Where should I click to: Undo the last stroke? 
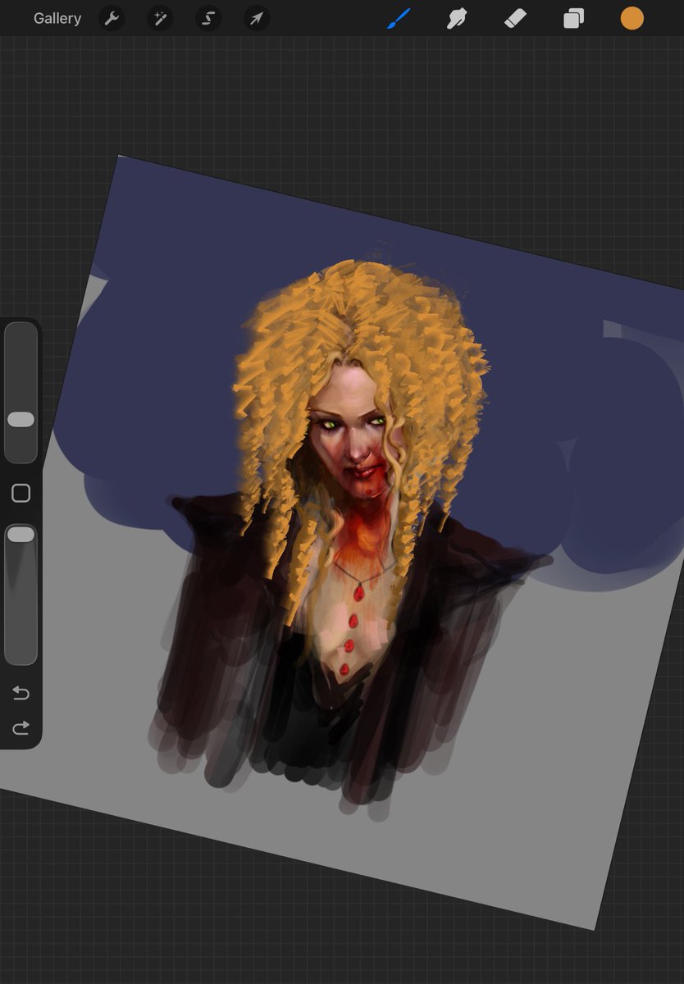click(x=21, y=694)
